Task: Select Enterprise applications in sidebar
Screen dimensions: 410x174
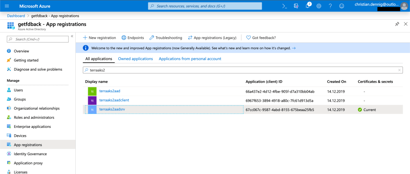Action: tap(32, 127)
